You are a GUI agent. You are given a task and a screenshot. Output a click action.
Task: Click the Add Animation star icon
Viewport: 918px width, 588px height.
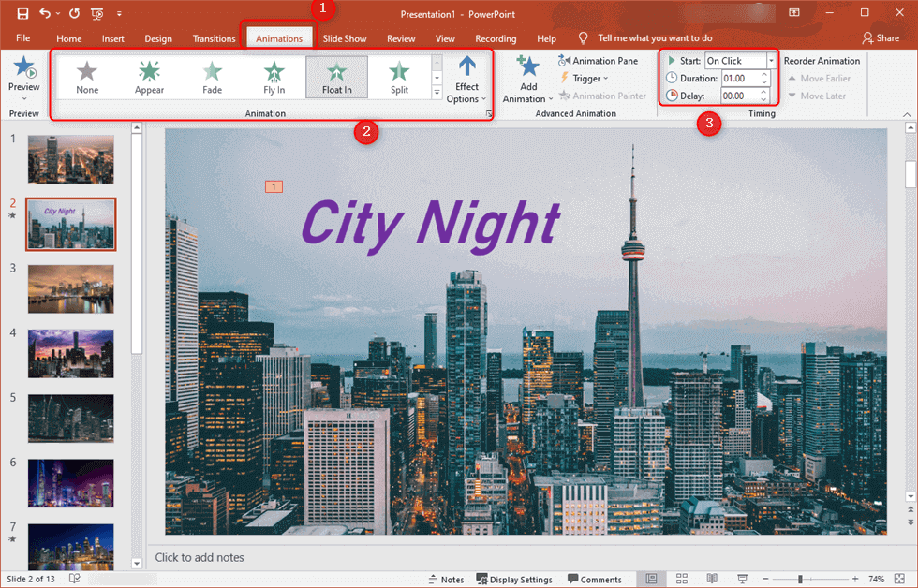coord(527,66)
